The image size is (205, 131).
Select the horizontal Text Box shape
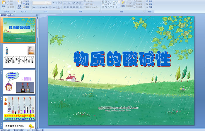coord(103,1)
